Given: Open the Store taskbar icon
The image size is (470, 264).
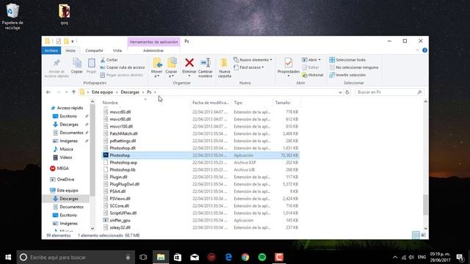Looking at the screenshot, I should 178,257.
